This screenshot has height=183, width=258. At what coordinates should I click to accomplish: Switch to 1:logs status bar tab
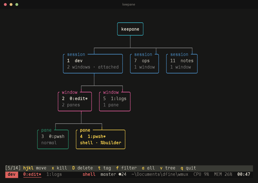click(54, 174)
